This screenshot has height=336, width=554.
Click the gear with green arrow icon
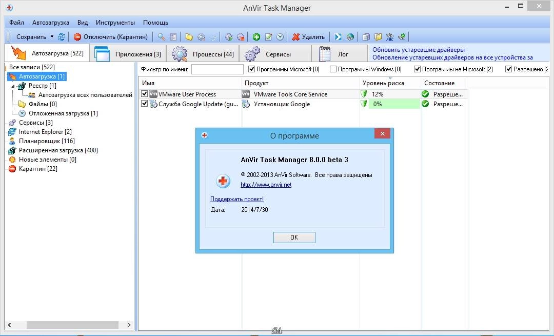229,37
